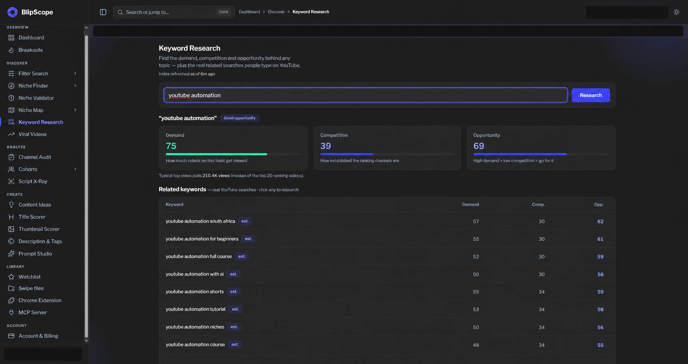This screenshot has width=688, height=364.
Task: Click the Thumbnail Scorer image icon
Action: tap(11, 229)
